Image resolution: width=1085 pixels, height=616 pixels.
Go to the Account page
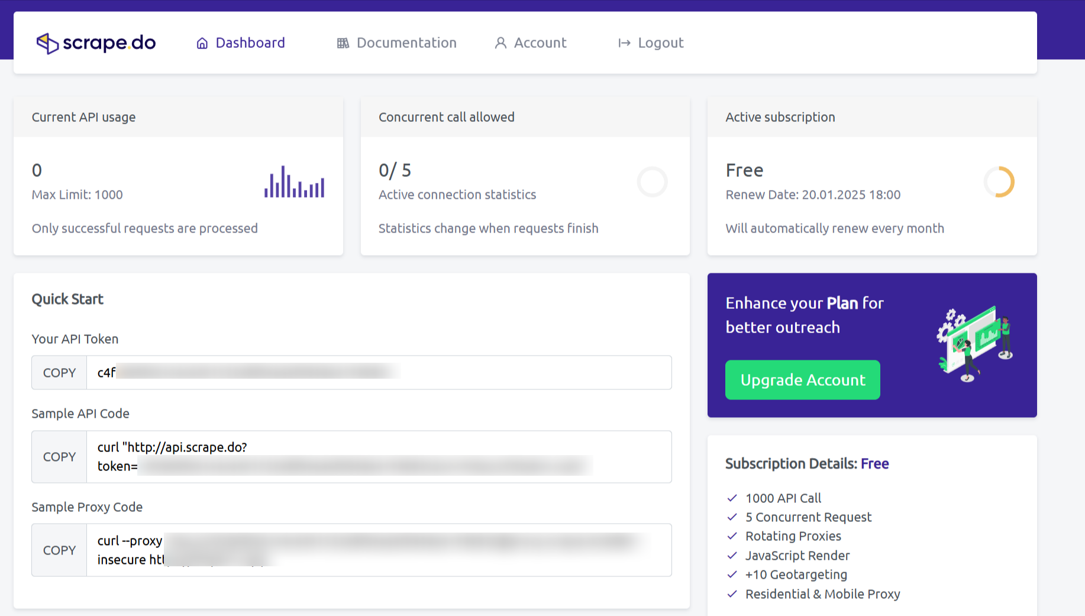[x=540, y=43]
